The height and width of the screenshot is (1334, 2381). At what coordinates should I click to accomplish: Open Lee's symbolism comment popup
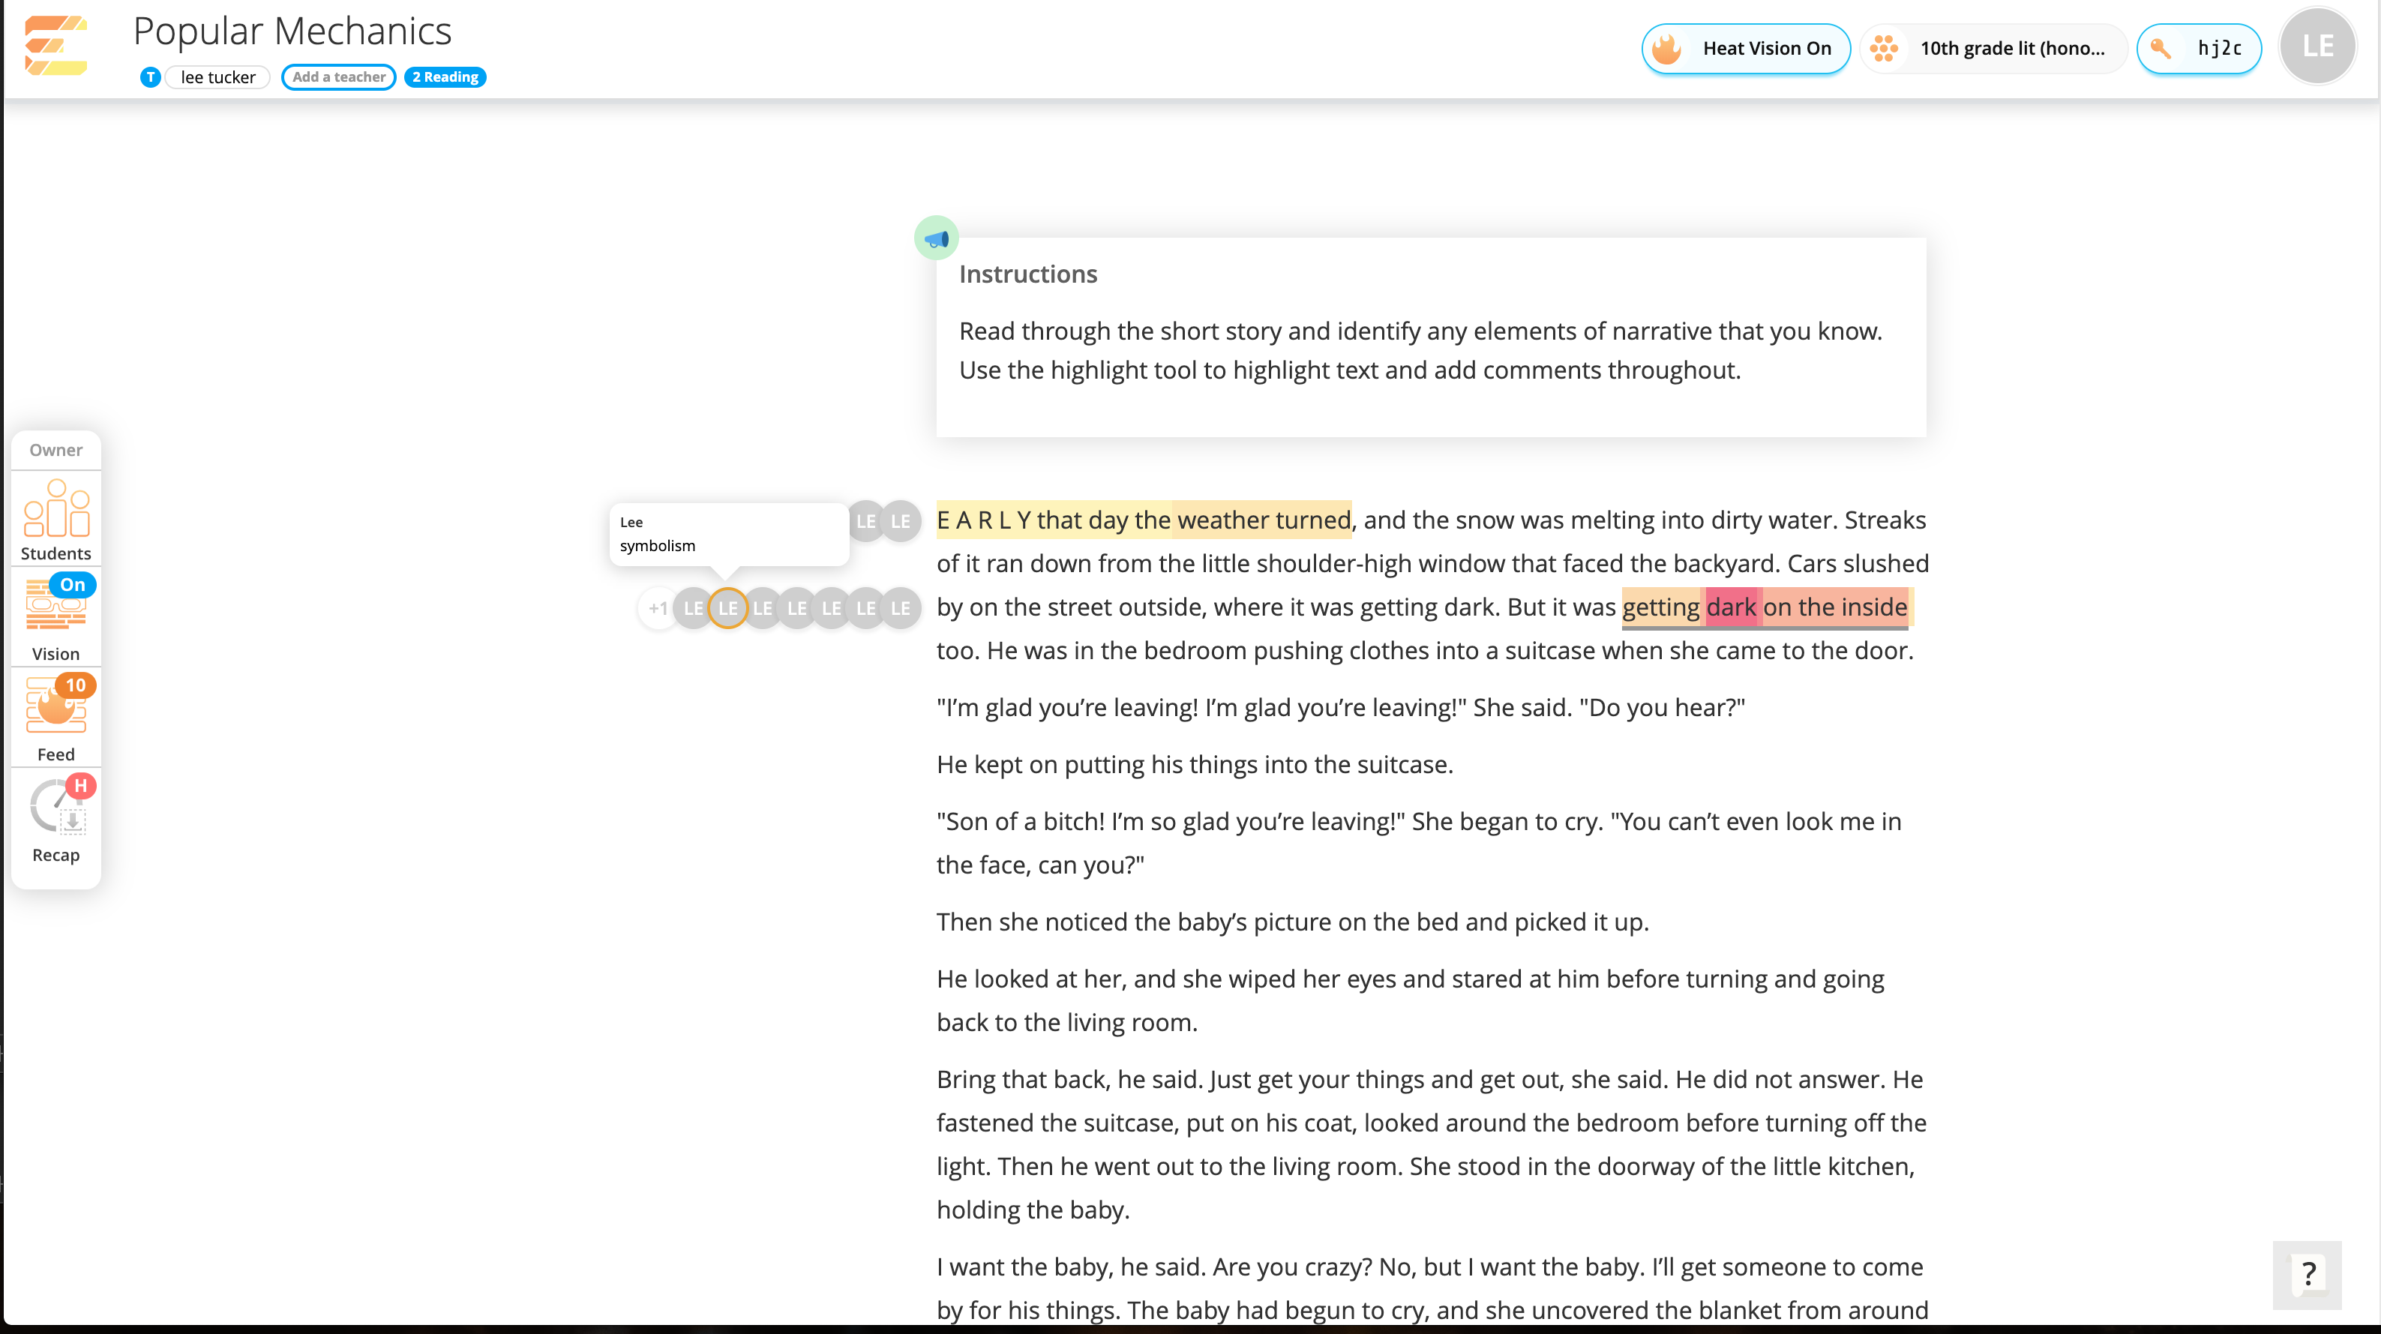point(728,535)
